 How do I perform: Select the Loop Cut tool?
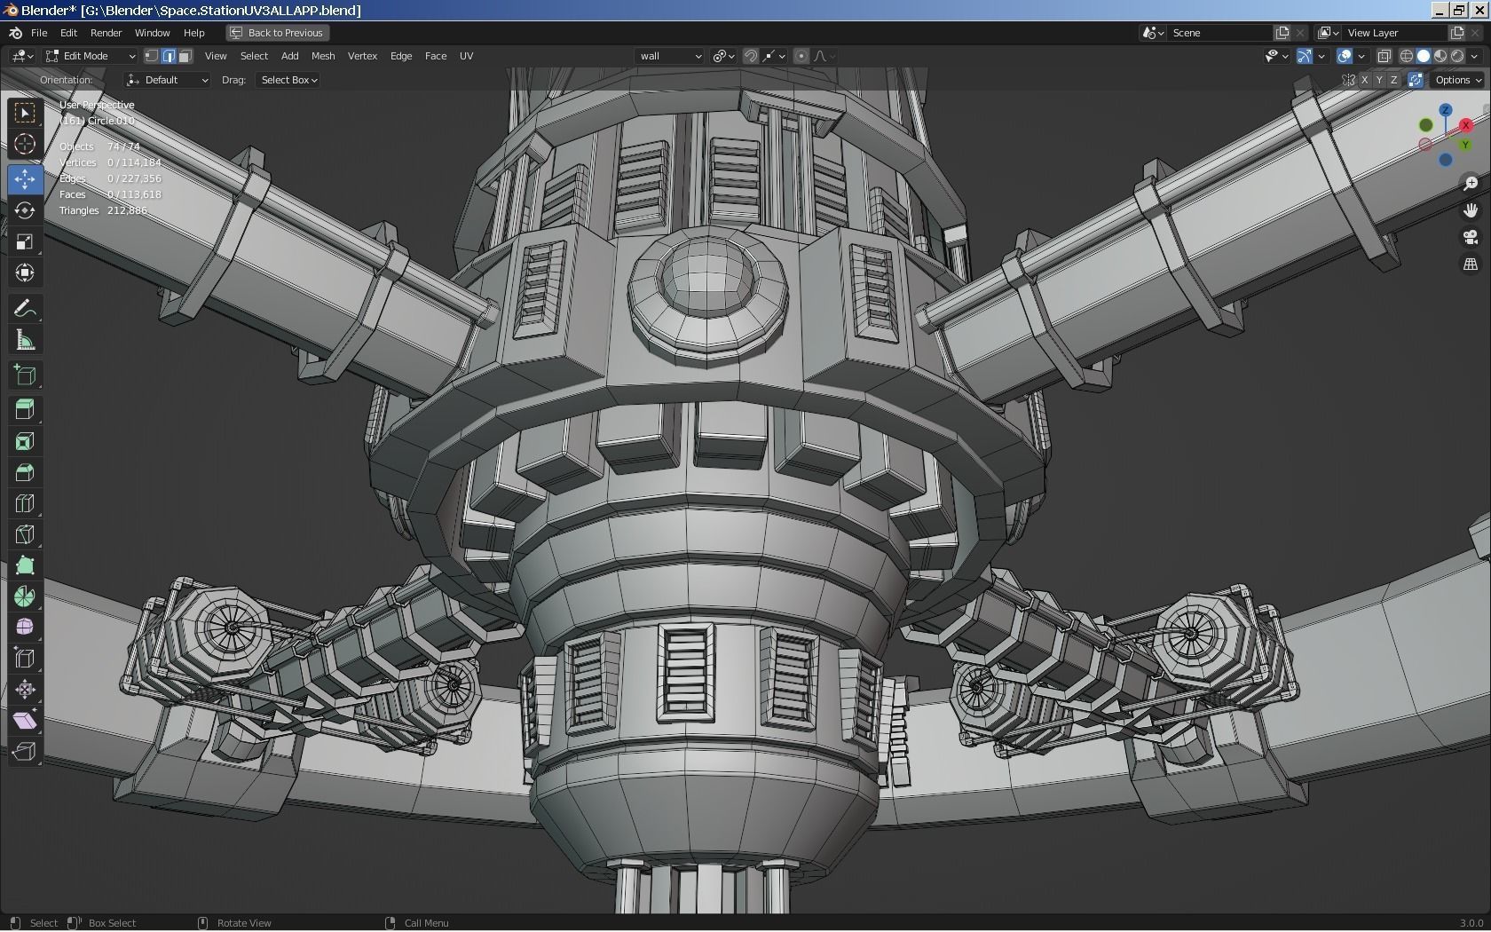[25, 503]
